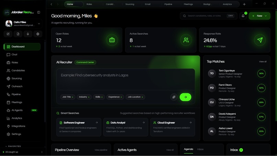Open Pipeline in the sidebar

(x=22, y=94)
